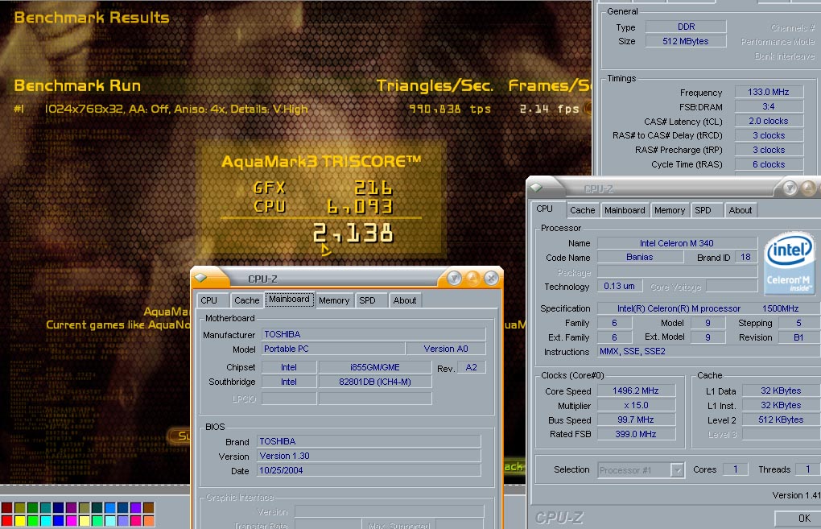Screen dimensions: 821x529
Task: Click the AquaMark3 TRISCORE total 2,138
Action: coord(353,233)
